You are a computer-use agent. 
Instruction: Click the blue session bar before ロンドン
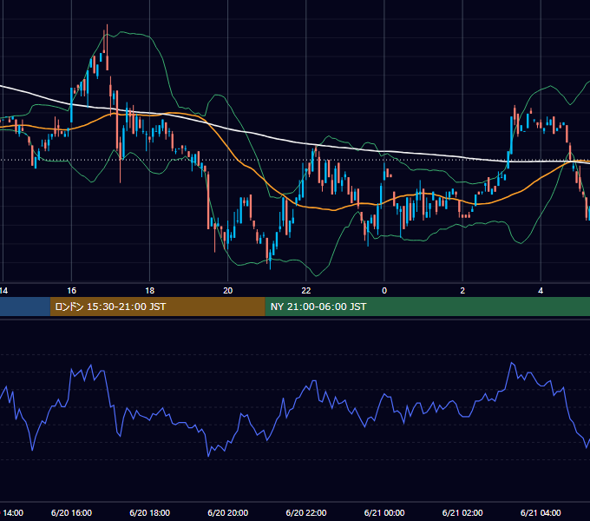click(x=25, y=307)
